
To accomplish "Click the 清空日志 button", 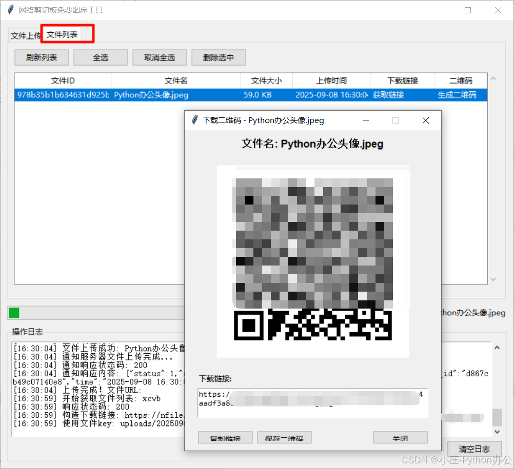I will [x=475, y=448].
